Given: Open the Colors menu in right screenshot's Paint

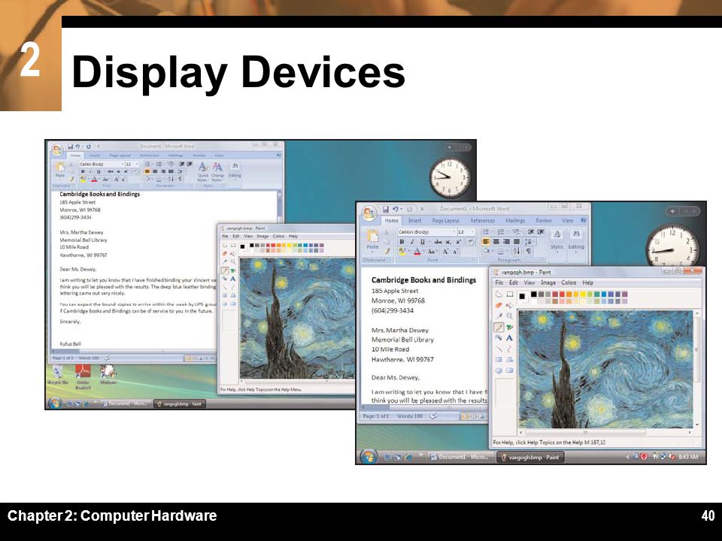Looking at the screenshot, I should click(569, 283).
